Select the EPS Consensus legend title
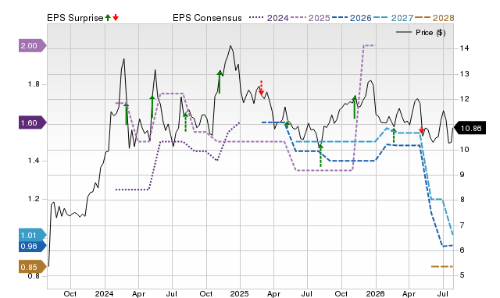The height and width of the screenshot is (298, 500). [x=207, y=18]
